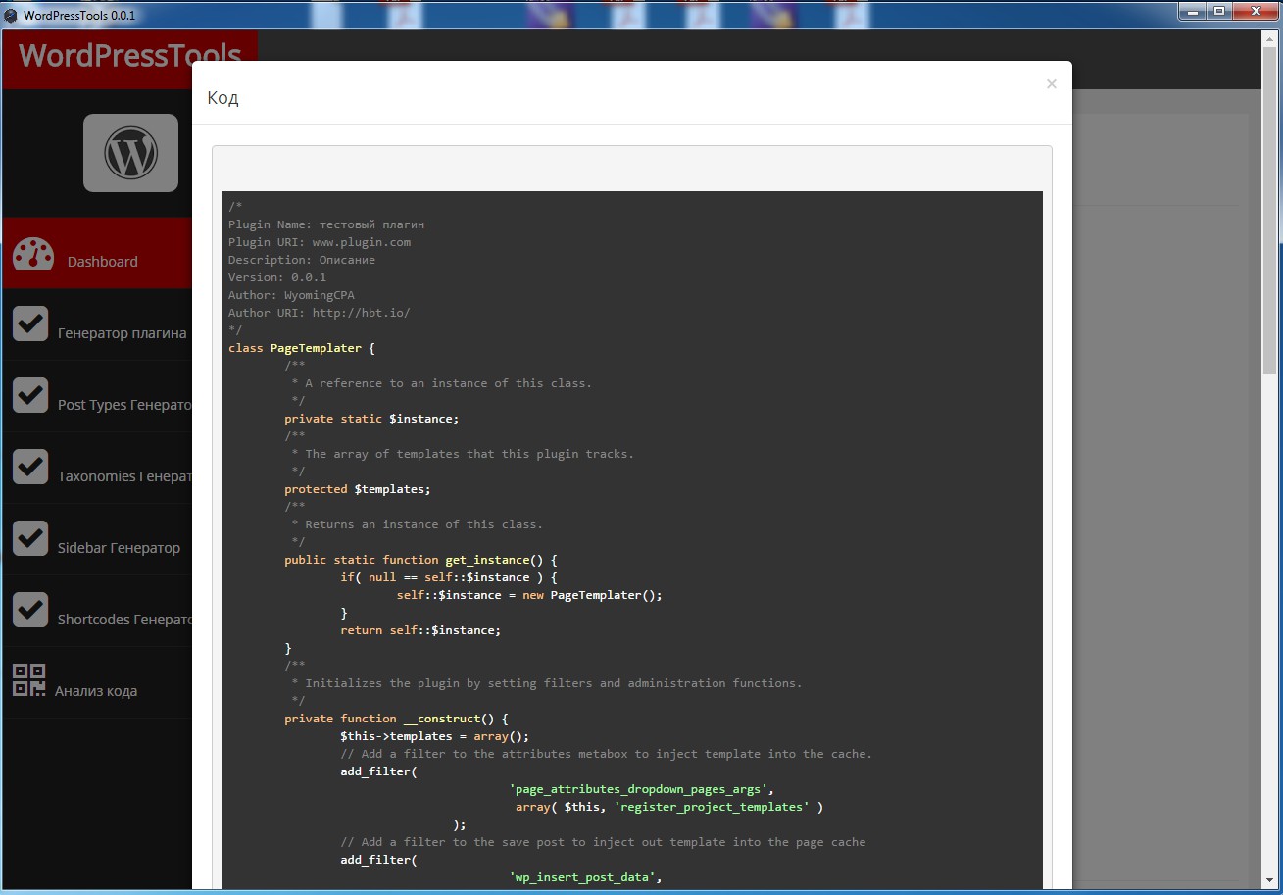Screen dimensions: 1283x895
Task: Click the dialog title Код
Action: coord(222,98)
